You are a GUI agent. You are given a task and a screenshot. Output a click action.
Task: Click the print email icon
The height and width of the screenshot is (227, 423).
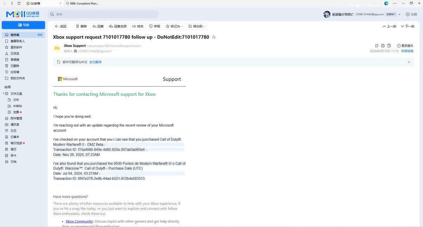point(383,45)
